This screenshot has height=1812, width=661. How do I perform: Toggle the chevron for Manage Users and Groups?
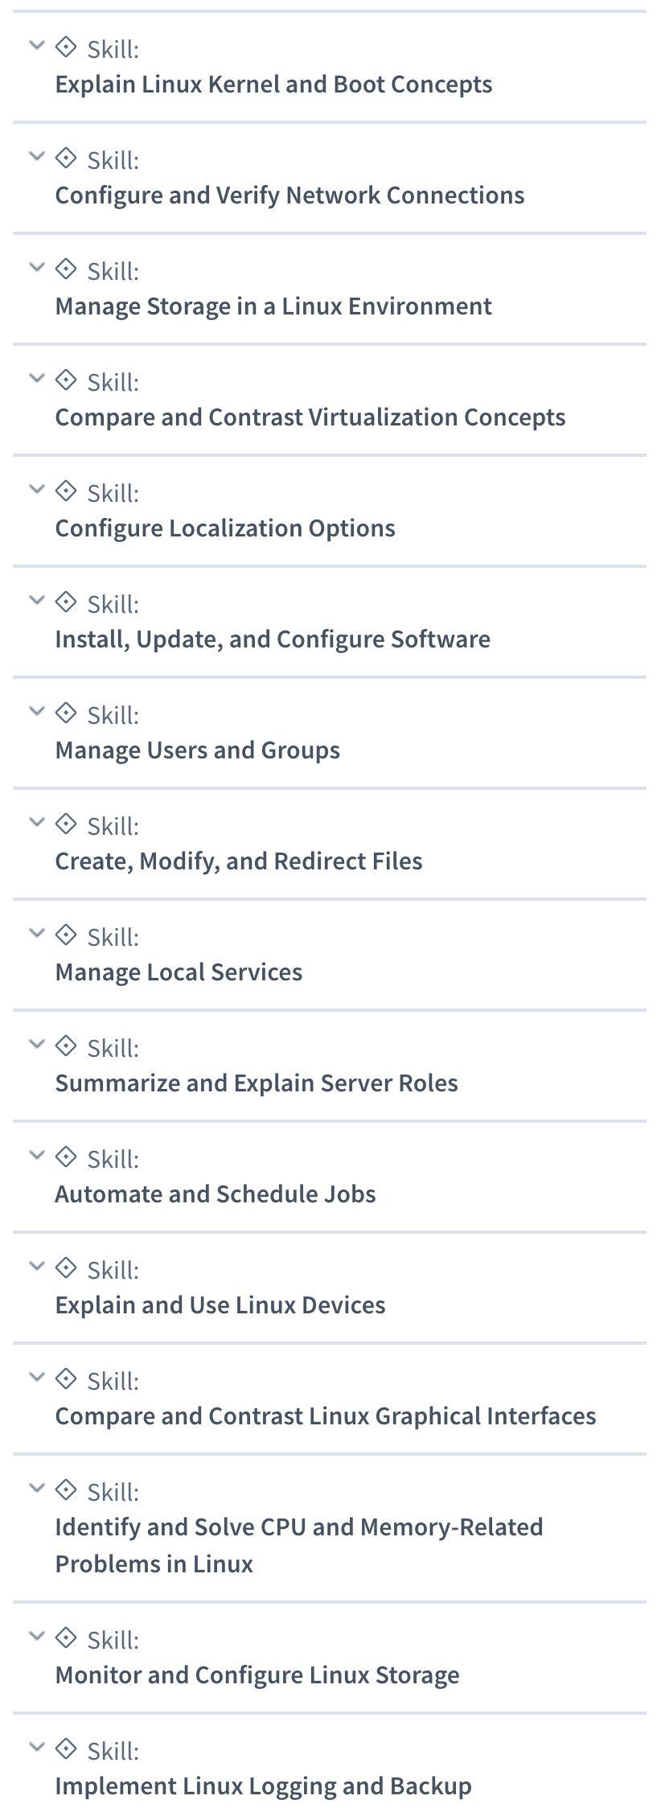[x=36, y=711]
